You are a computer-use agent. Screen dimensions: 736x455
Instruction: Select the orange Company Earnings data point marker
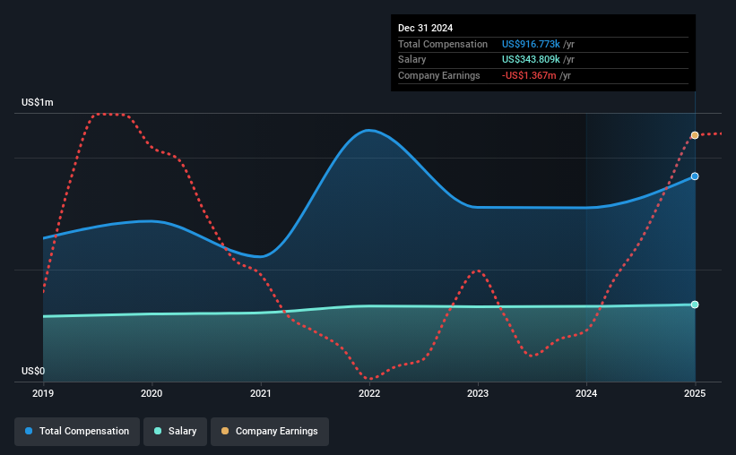click(695, 135)
